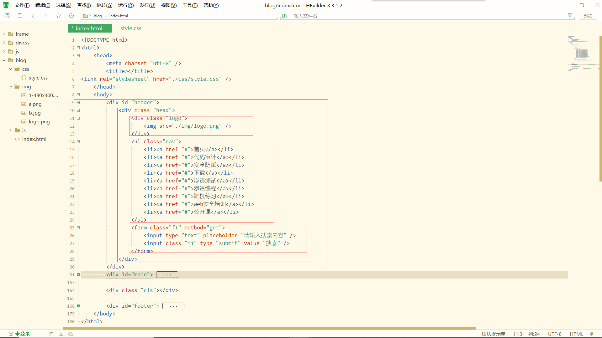Click the UTF-8 encoding indicator
The height and width of the screenshot is (338, 602).
coord(555,334)
